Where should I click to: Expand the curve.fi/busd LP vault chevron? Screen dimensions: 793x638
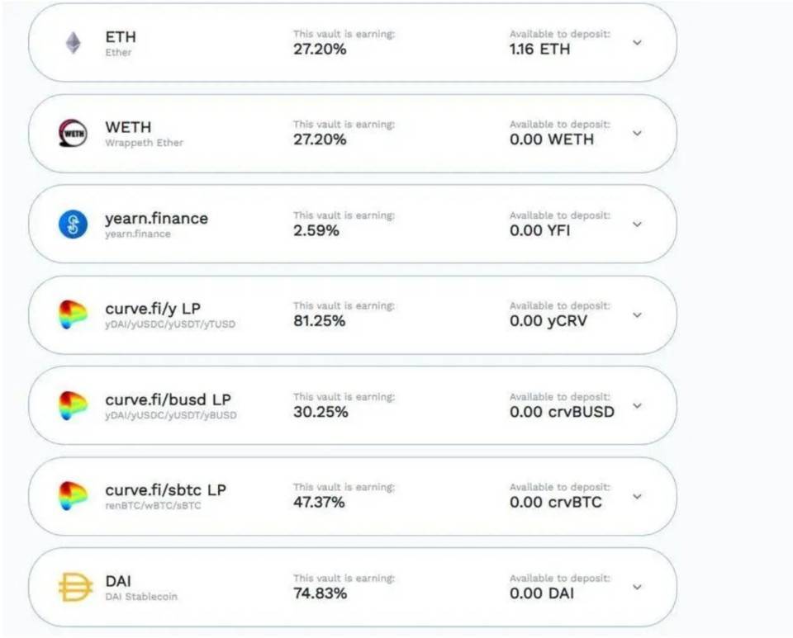637,405
